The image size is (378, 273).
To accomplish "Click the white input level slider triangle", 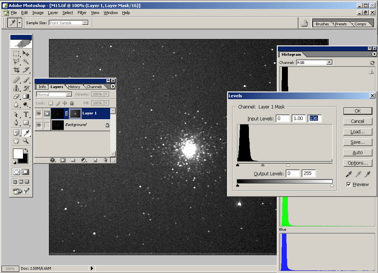I will pyautogui.click(x=288, y=165).
